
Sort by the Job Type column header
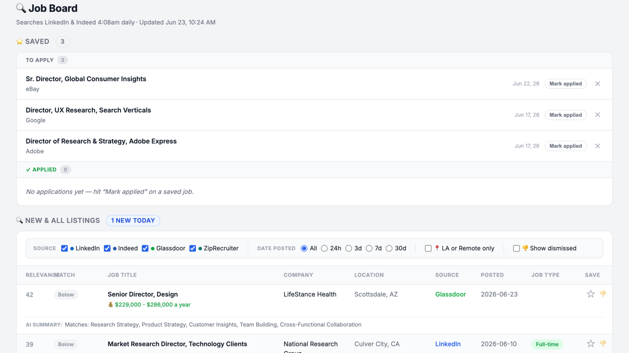coord(545,275)
